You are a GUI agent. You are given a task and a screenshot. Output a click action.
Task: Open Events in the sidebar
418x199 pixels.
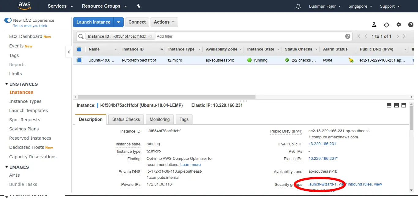17,46
